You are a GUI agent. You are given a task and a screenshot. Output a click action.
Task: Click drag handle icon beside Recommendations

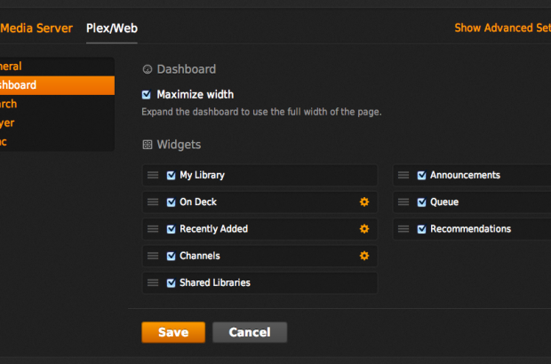point(403,229)
